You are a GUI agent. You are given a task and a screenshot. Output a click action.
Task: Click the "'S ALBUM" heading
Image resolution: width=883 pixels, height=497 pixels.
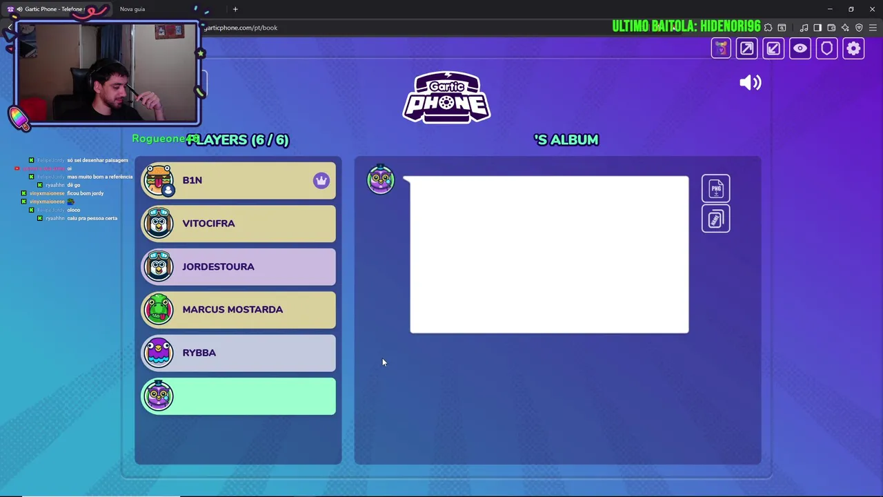tap(566, 139)
